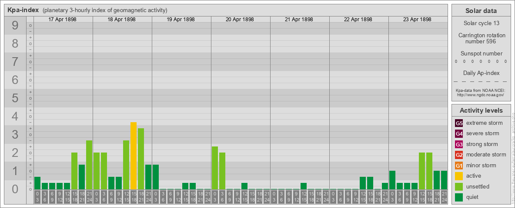
Task: Click the Kp scale number 2
Action: pyautogui.click(x=15, y=153)
